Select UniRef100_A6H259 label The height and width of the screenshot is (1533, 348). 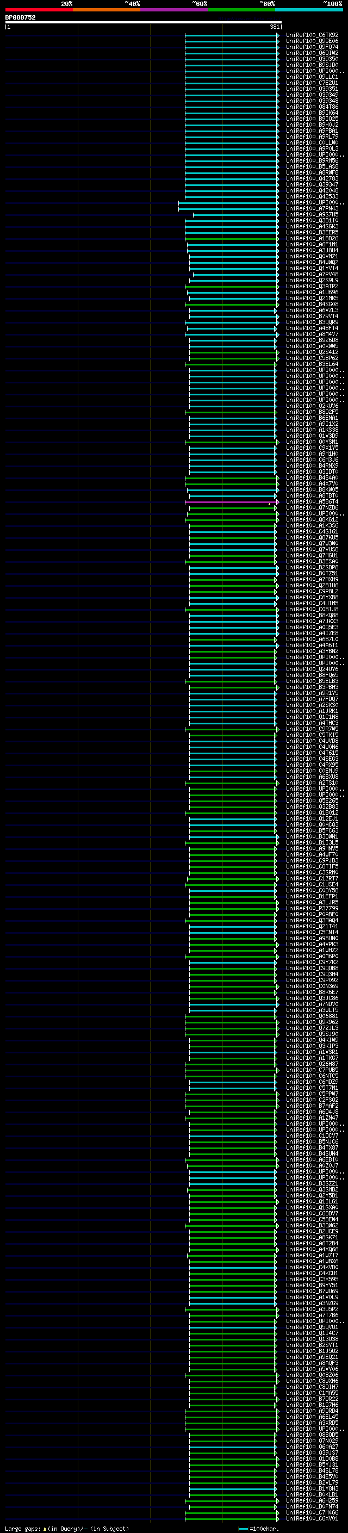click(312, 1500)
